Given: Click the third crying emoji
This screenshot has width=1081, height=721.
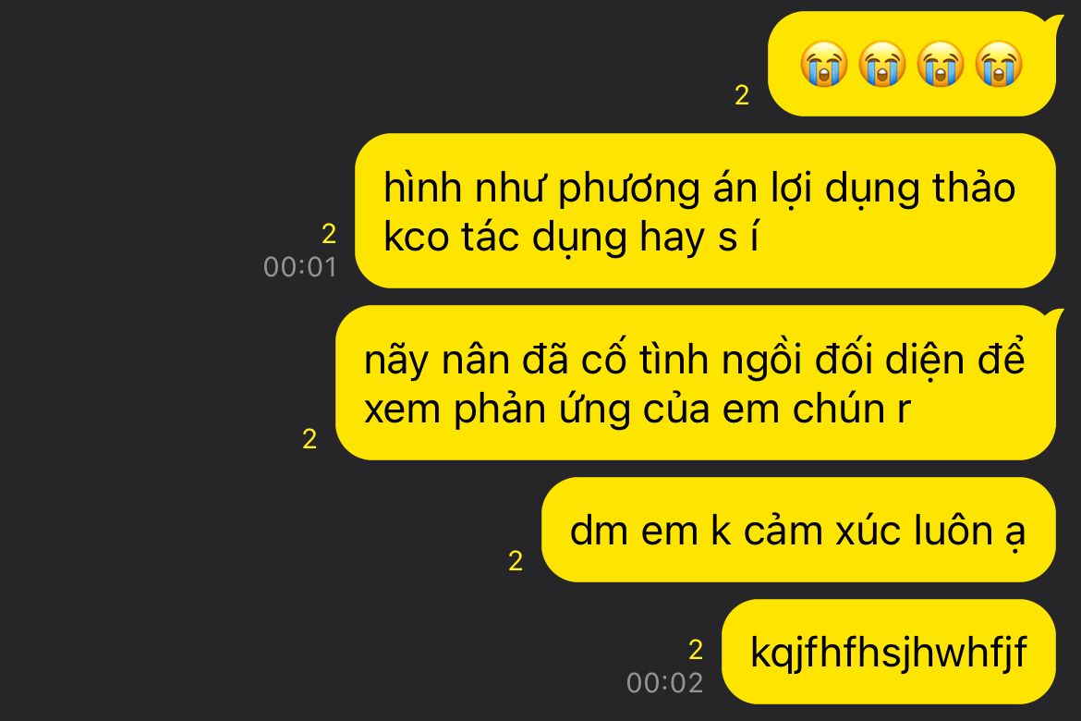Looking at the screenshot, I should click(x=941, y=64).
